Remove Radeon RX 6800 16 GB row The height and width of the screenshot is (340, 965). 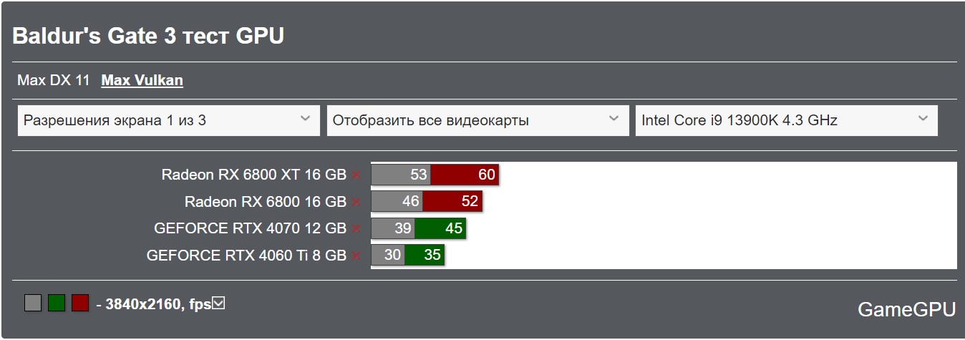(x=357, y=202)
